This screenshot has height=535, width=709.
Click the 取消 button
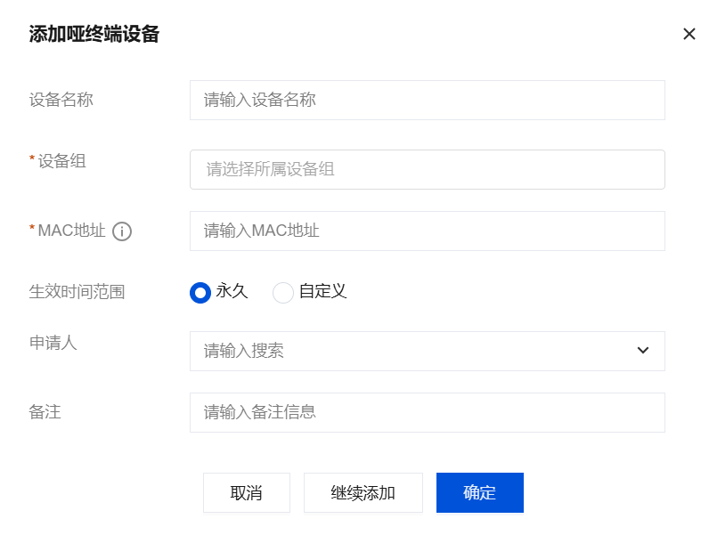(247, 492)
